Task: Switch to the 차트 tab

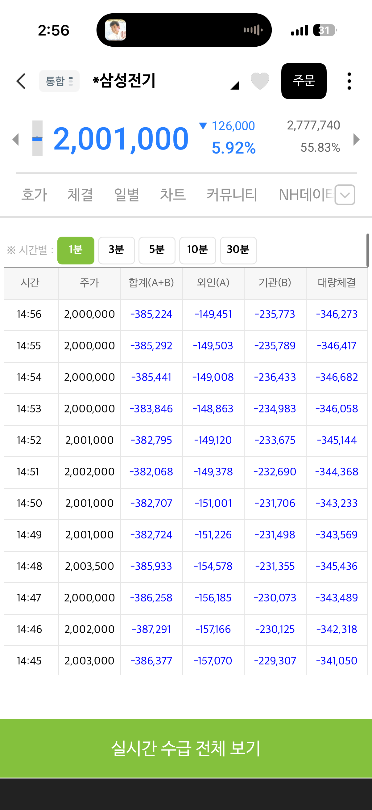Action: coord(173,194)
